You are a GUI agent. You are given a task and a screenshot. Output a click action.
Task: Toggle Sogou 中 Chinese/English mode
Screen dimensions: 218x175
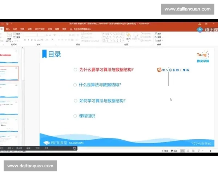click(163, 70)
